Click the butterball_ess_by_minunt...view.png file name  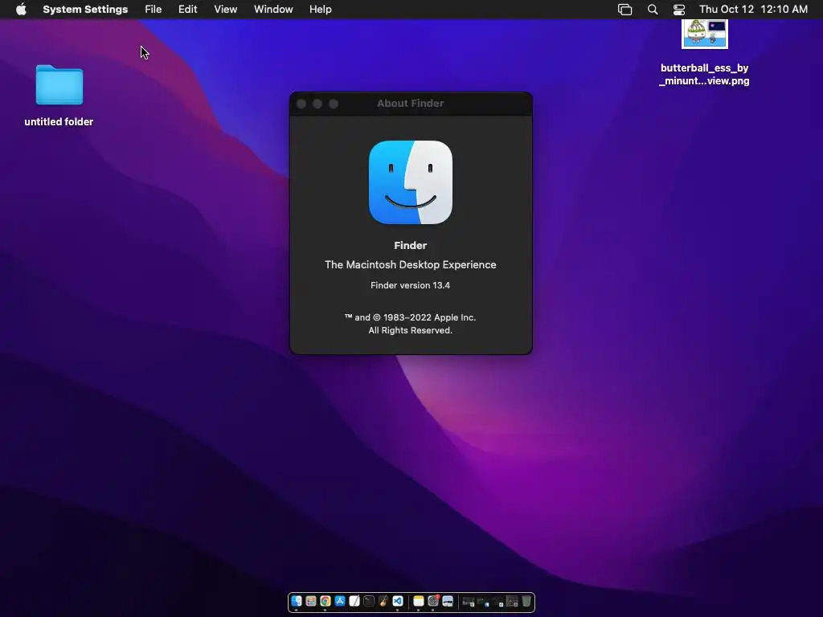[704, 74]
